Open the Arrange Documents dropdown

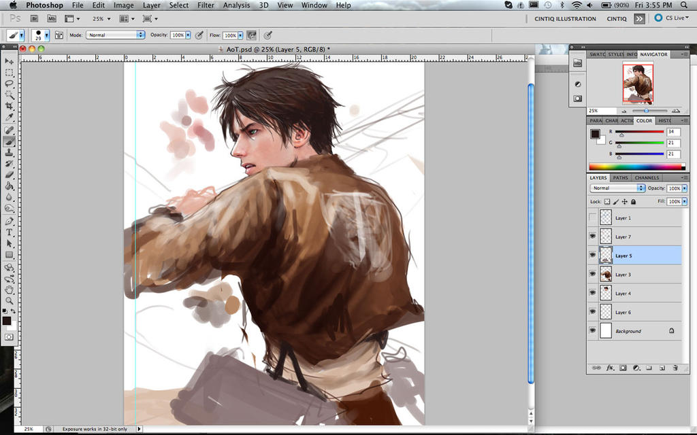tap(127, 18)
